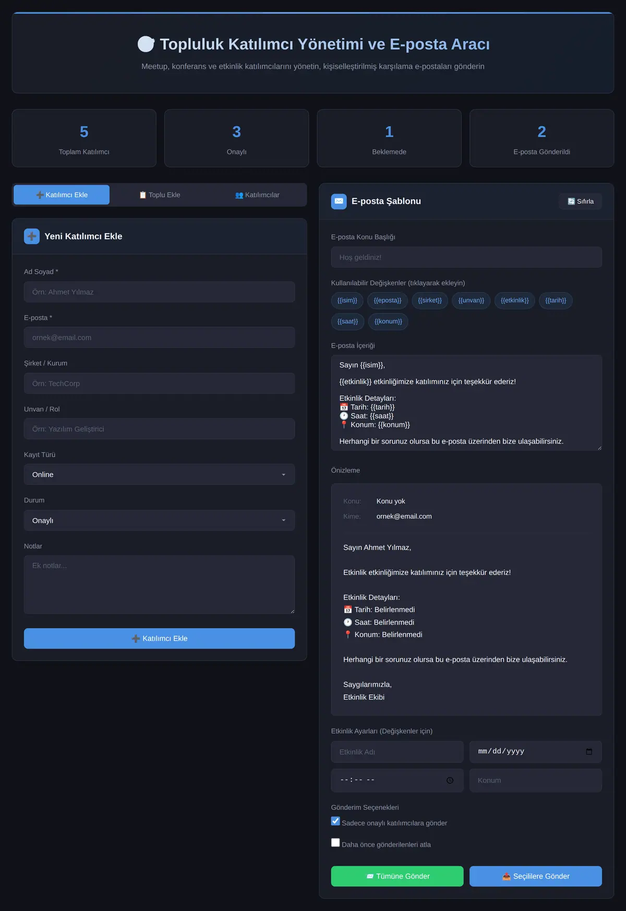Focus the Unvan / Rol input field
The height and width of the screenshot is (911, 626).
pos(159,429)
